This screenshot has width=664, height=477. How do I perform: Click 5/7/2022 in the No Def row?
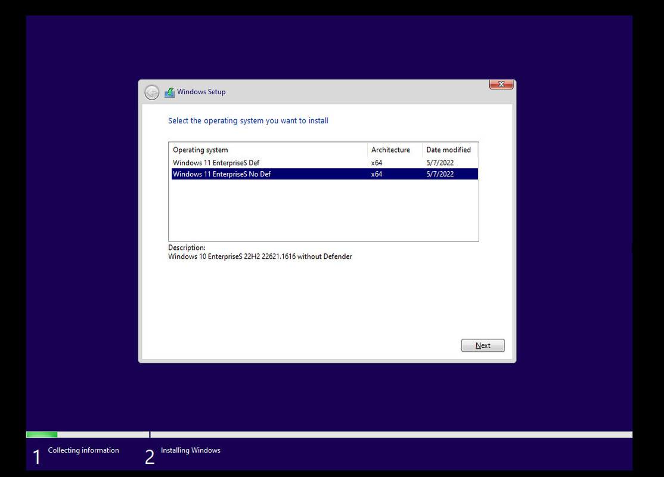(x=440, y=174)
